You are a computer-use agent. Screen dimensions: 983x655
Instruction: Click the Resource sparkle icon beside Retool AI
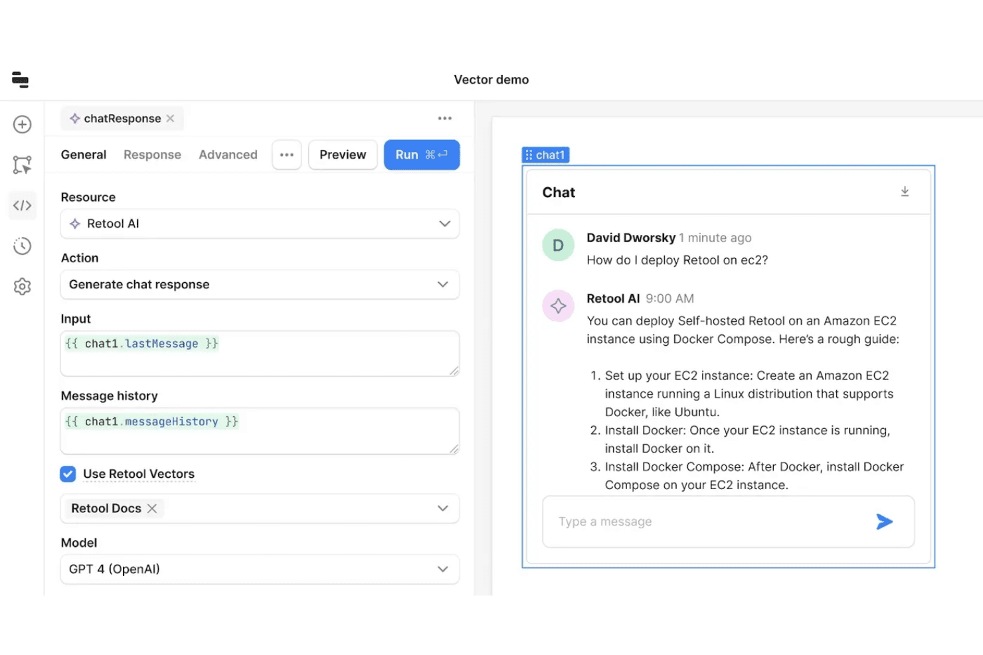(75, 224)
